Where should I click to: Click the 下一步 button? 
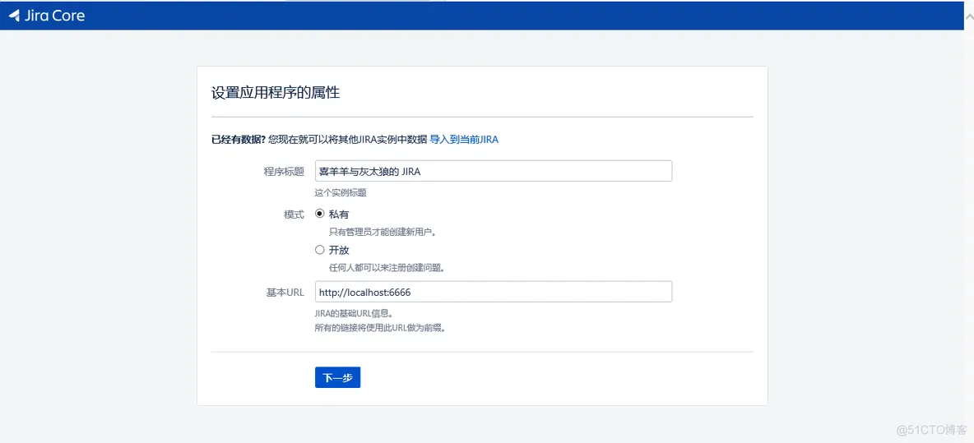pyautogui.click(x=337, y=377)
